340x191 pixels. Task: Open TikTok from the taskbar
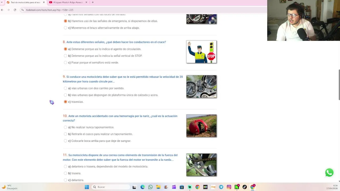[245, 187]
